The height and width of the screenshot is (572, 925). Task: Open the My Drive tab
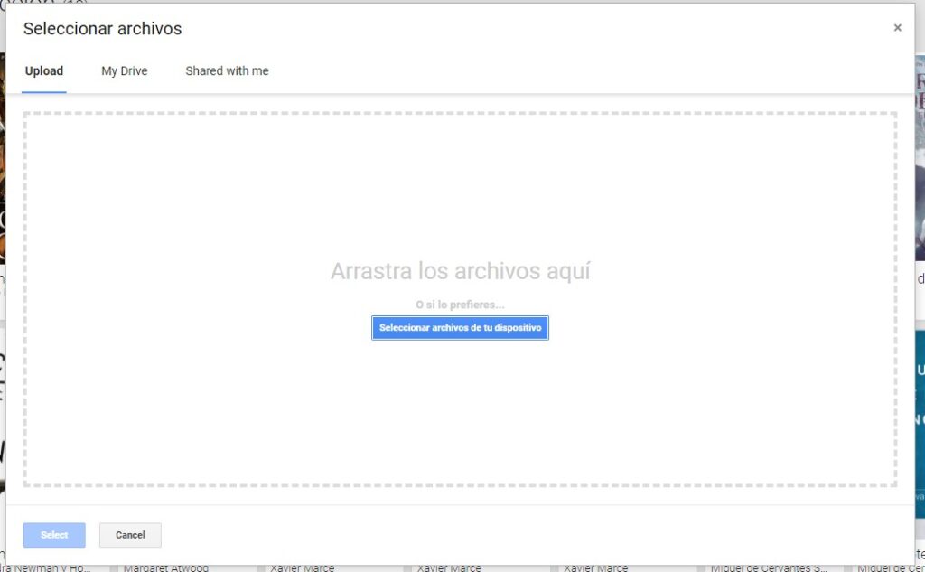(x=124, y=71)
